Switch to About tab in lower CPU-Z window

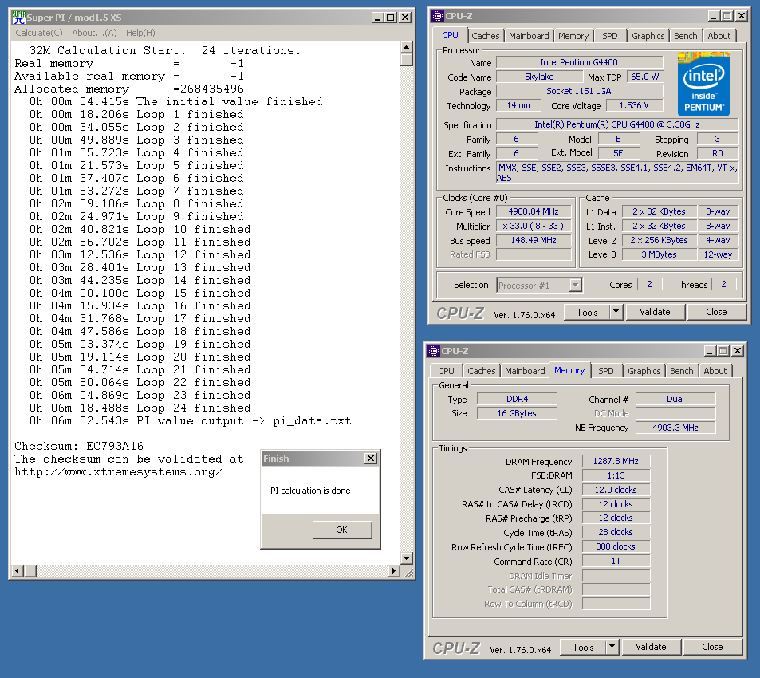(x=715, y=371)
